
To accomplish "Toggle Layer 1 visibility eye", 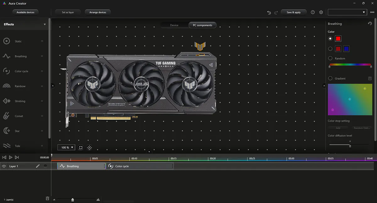I will click(4, 166).
